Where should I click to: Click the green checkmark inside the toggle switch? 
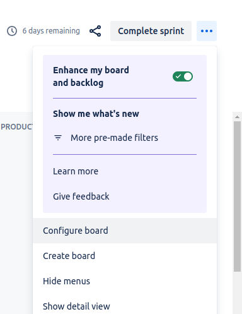pyautogui.click(x=178, y=76)
